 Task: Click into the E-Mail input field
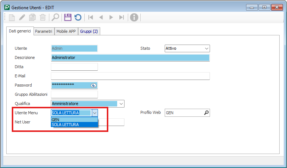[x=130, y=76]
